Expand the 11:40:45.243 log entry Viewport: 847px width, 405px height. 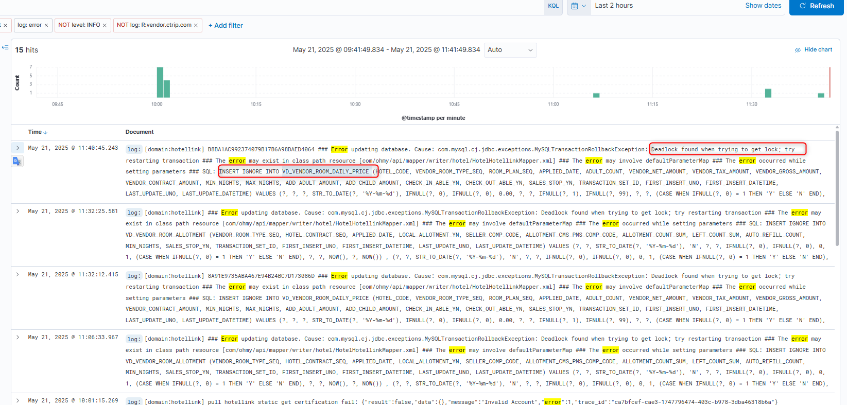tap(18, 148)
